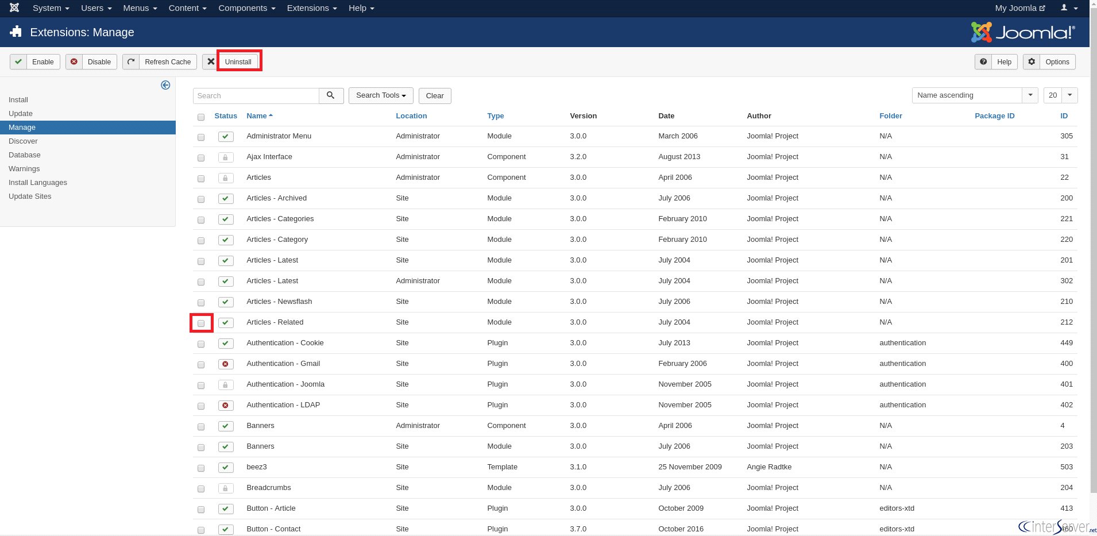Tick the checkbox for Administrator Menu
Screen dimensions: 1097x536
pyautogui.click(x=201, y=137)
